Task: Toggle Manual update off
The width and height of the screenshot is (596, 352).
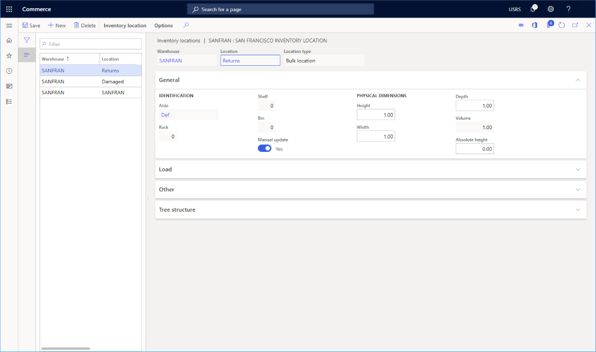Action: coord(264,148)
